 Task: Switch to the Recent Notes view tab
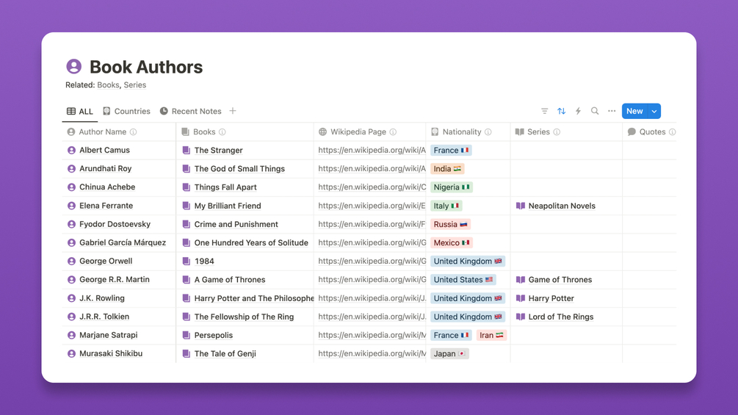[x=191, y=112]
